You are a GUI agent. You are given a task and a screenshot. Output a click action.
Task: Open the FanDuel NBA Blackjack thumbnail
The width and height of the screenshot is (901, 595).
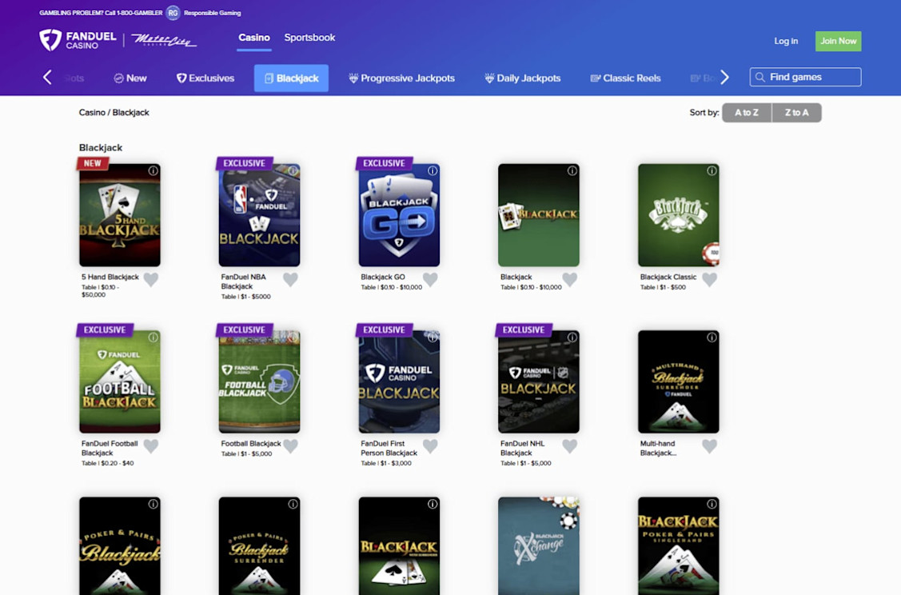click(x=259, y=215)
